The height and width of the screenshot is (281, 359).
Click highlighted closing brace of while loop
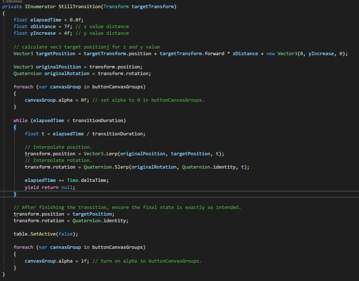[x=15, y=194]
